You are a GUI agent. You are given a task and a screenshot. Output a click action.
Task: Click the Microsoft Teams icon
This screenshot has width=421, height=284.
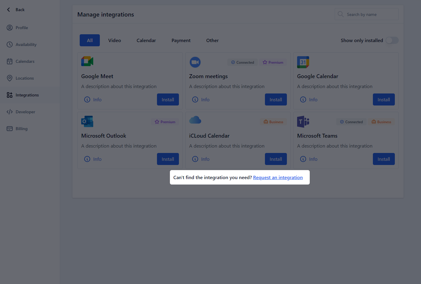[303, 121]
